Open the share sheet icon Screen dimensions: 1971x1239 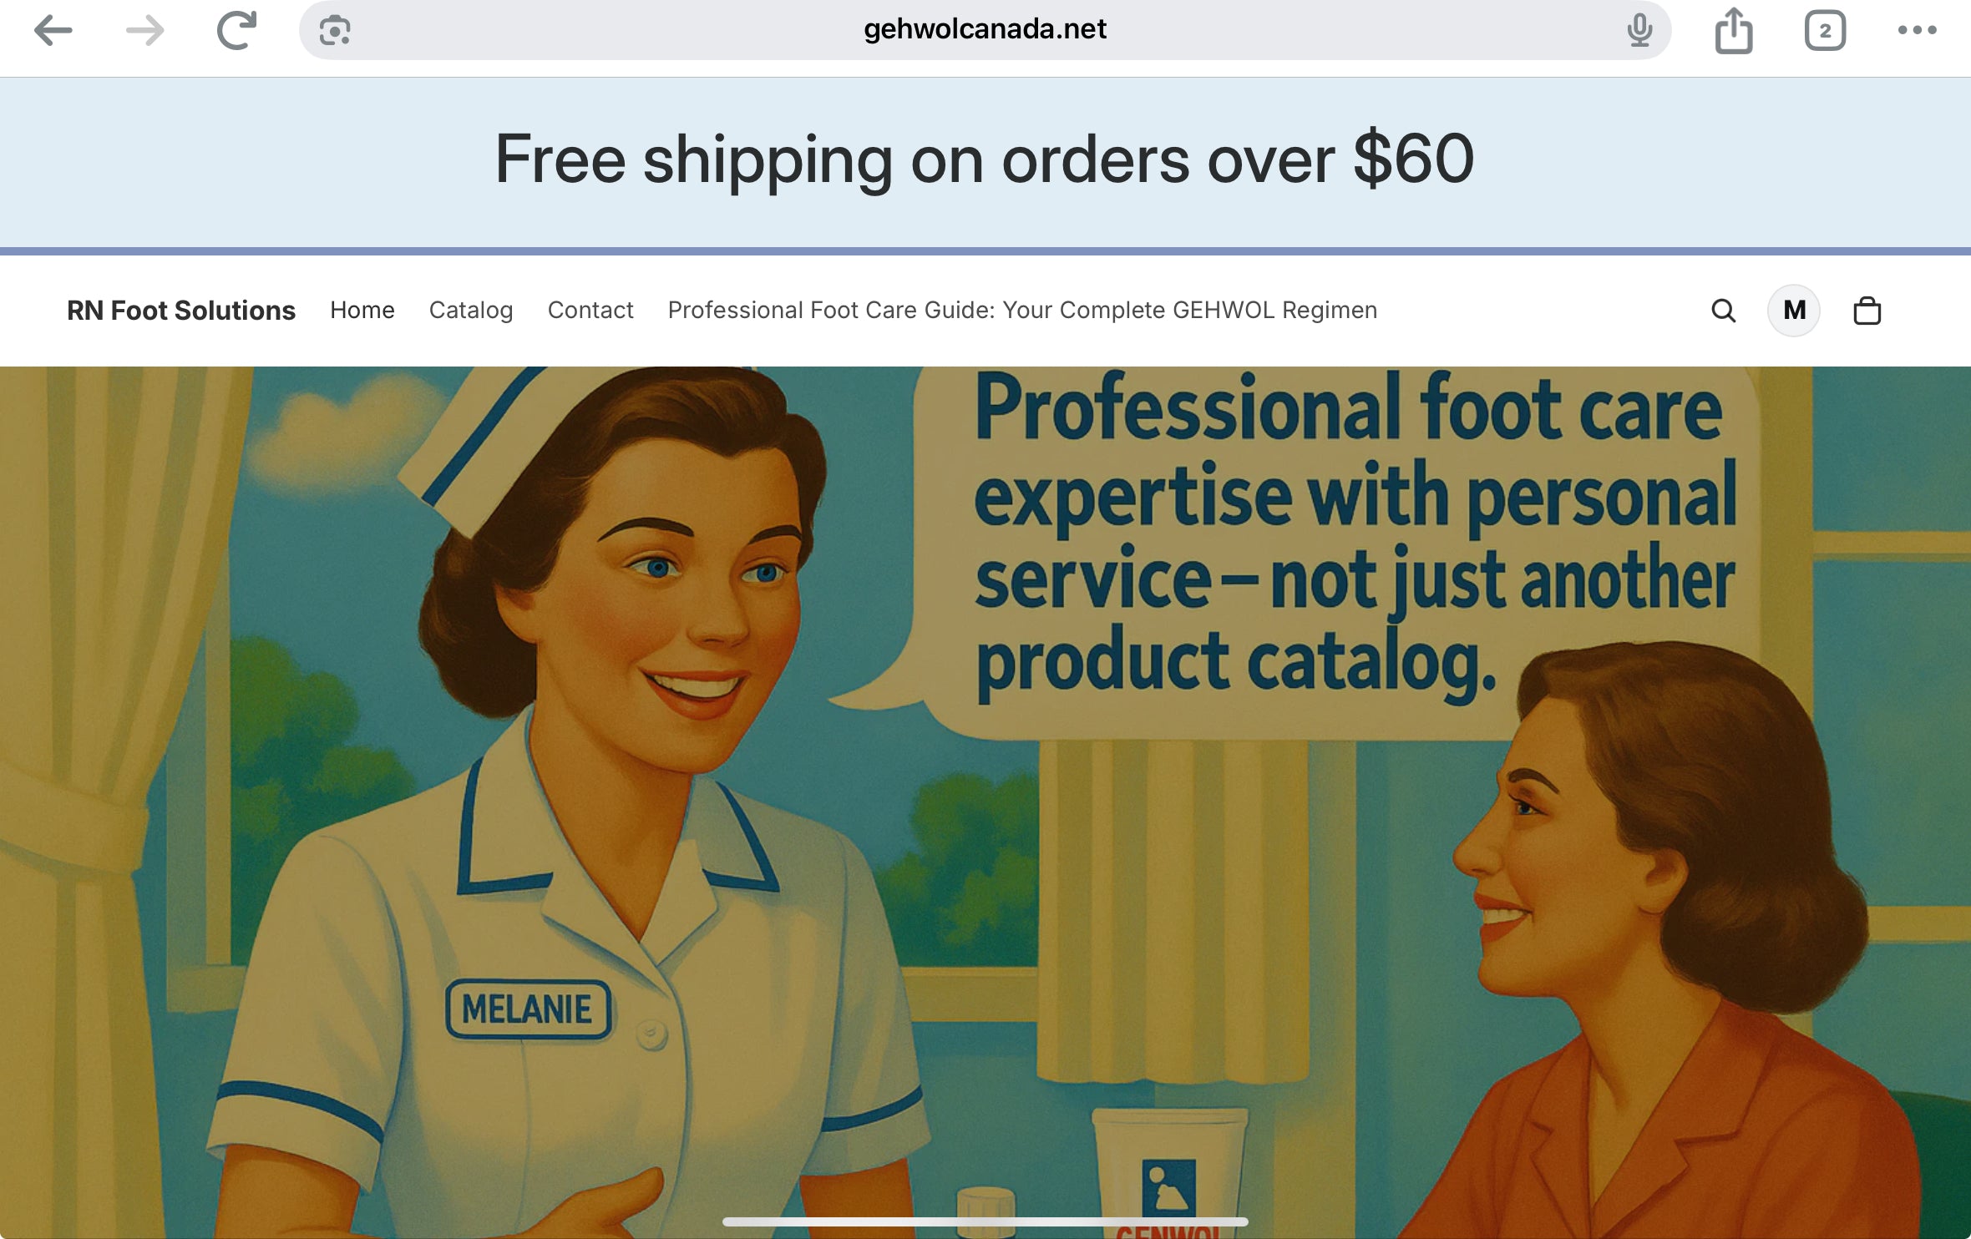click(x=1734, y=31)
